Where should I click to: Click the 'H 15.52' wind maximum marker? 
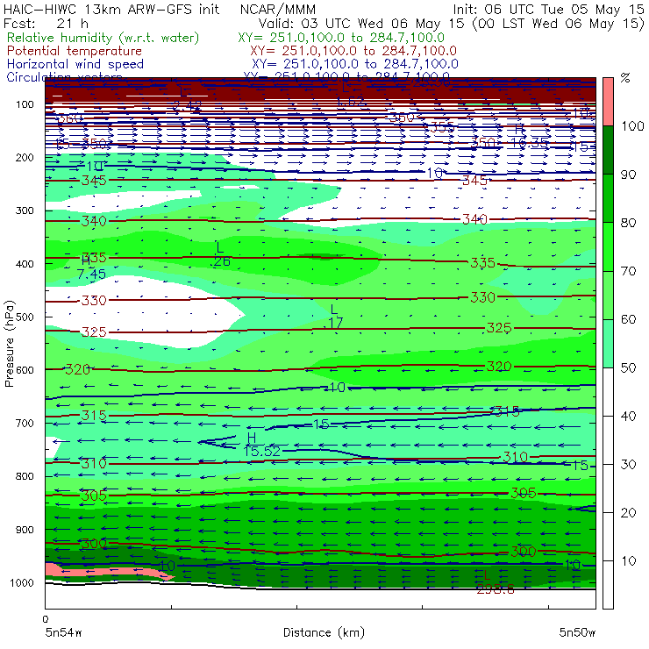[261, 445]
